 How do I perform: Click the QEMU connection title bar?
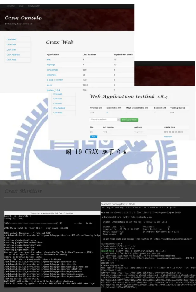[148, 204]
